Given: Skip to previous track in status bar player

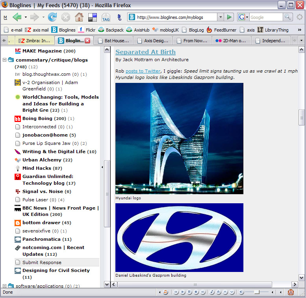Looking at the screenshot, I should tap(176, 292).
